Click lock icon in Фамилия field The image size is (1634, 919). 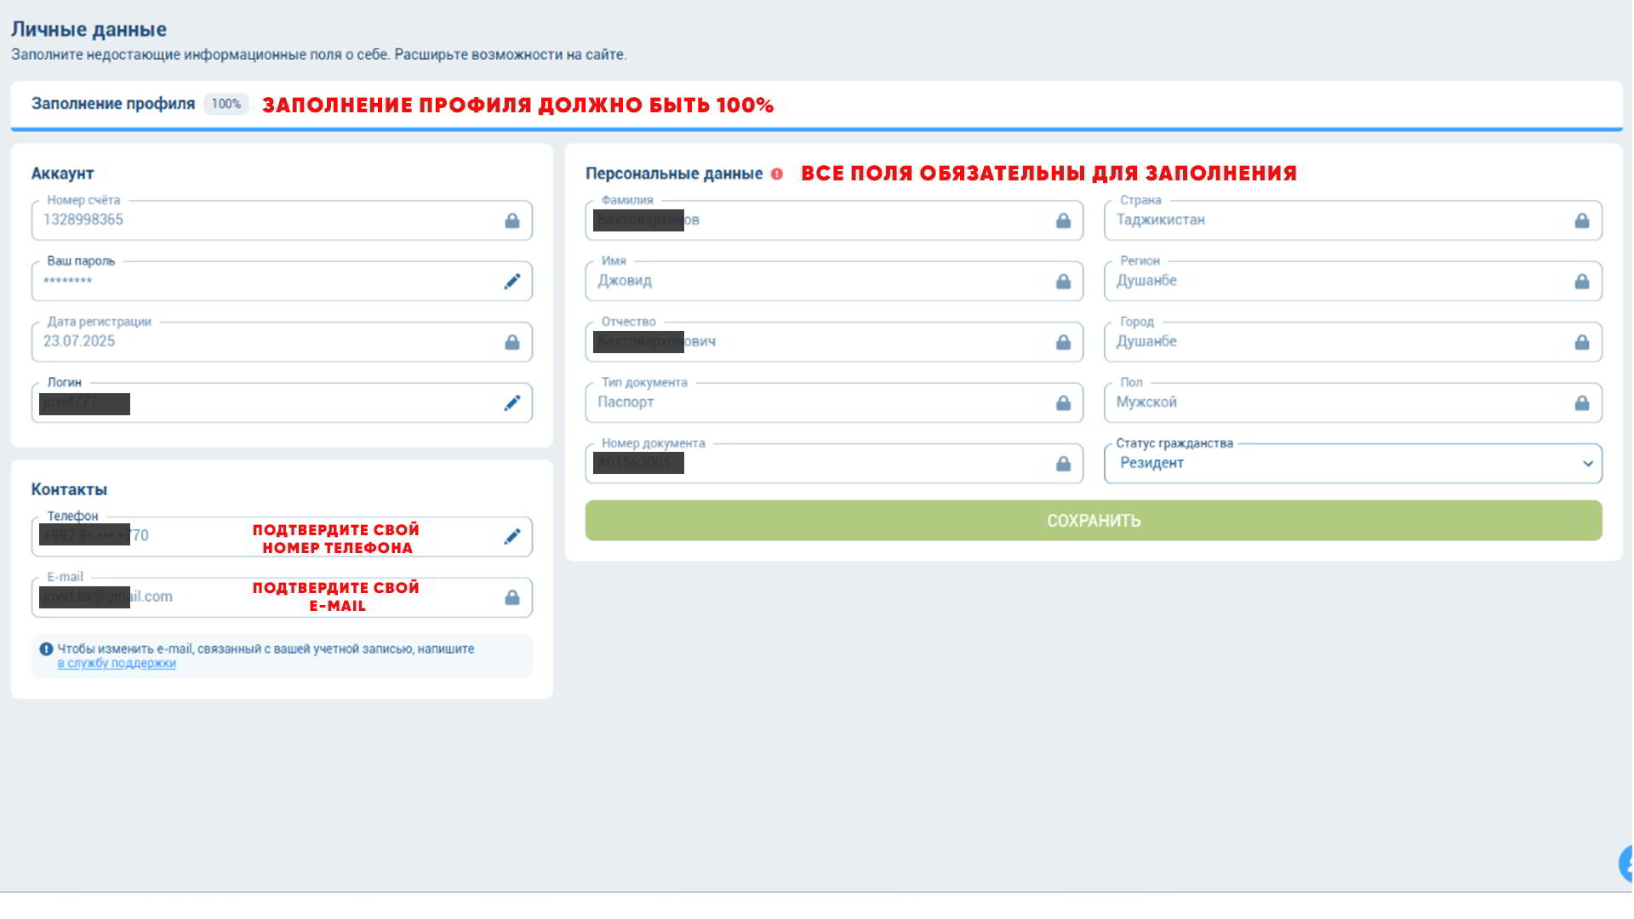[1063, 221]
